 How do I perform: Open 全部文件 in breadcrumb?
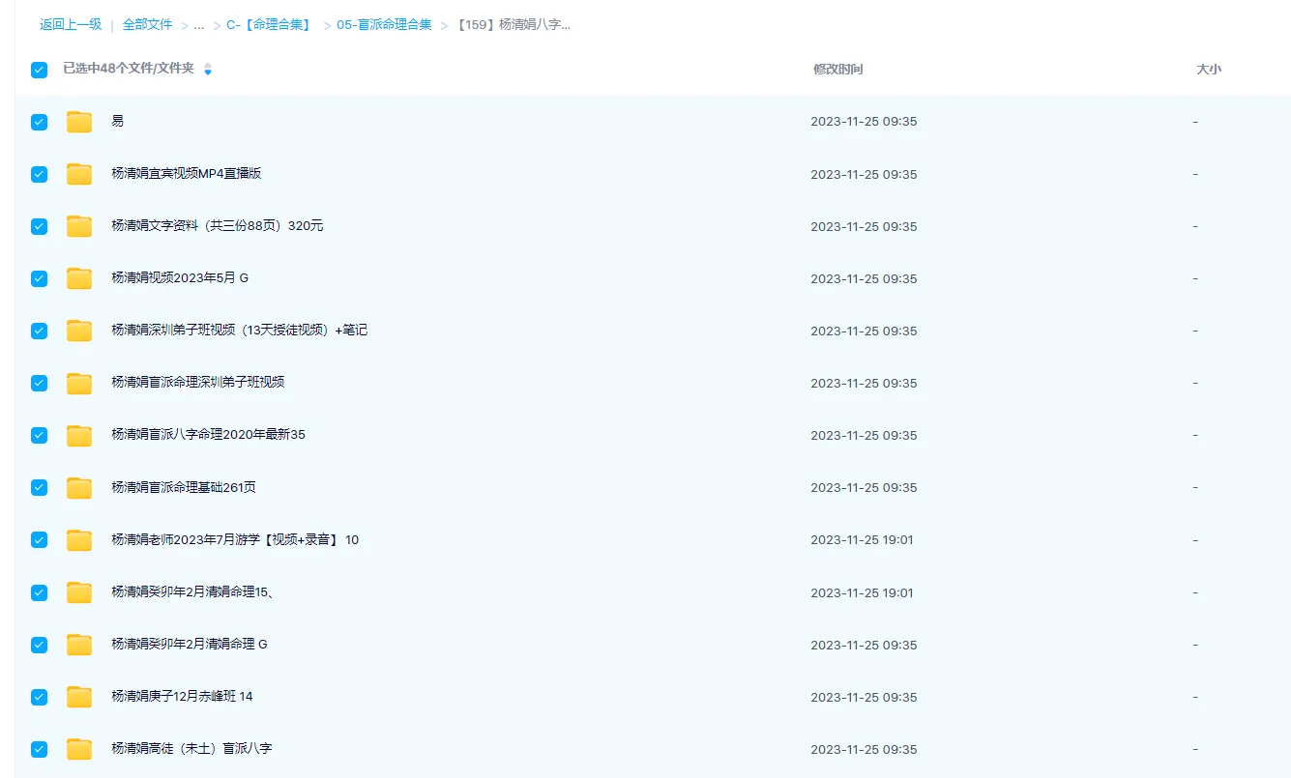click(148, 25)
